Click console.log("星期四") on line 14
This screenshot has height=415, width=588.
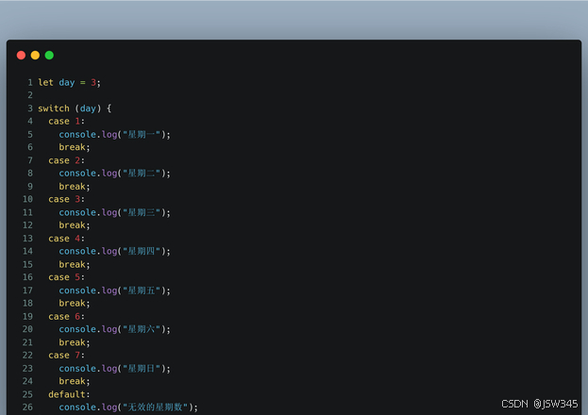tap(115, 252)
